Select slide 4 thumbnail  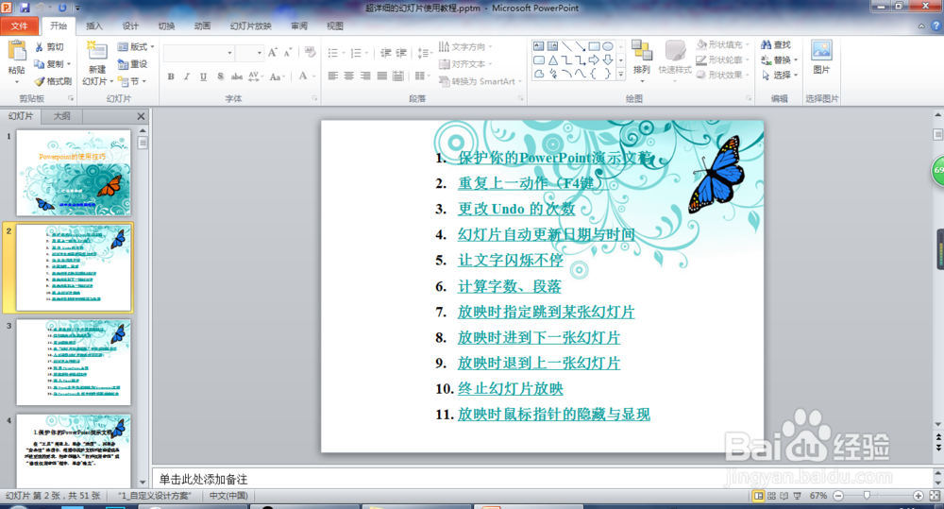click(74, 450)
